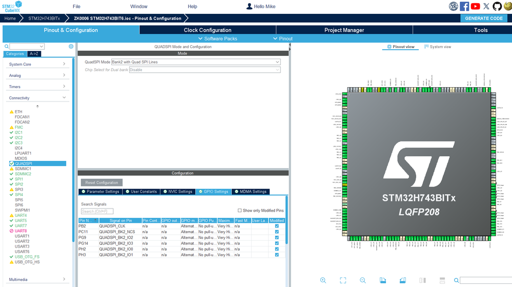Toggle Modified checkbox for PG9 row
The image size is (512, 287).
(277, 237)
